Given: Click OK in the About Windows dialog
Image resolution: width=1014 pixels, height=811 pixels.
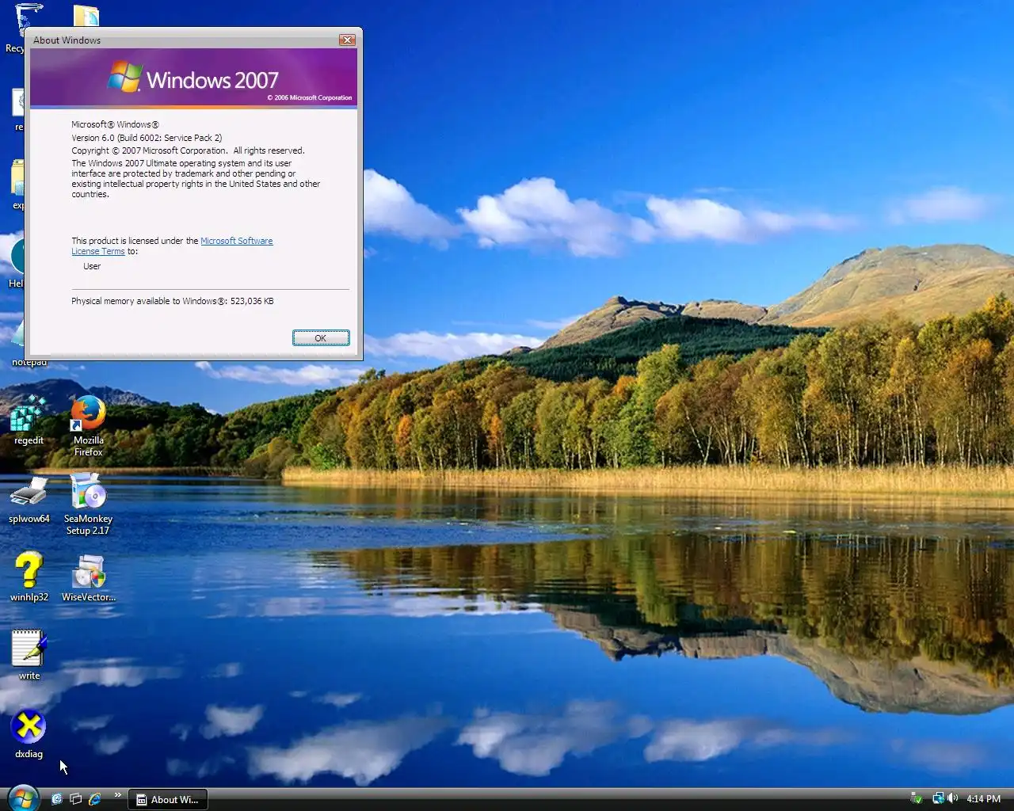Looking at the screenshot, I should click(321, 338).
